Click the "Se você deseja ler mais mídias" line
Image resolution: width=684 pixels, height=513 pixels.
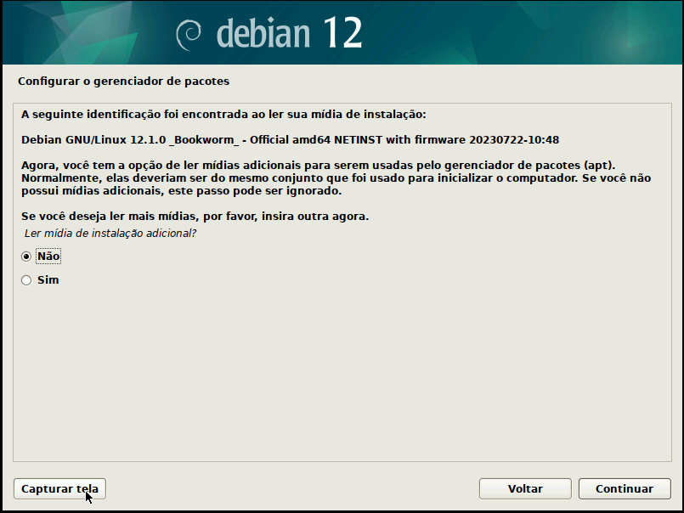click(x=195, y=217)
